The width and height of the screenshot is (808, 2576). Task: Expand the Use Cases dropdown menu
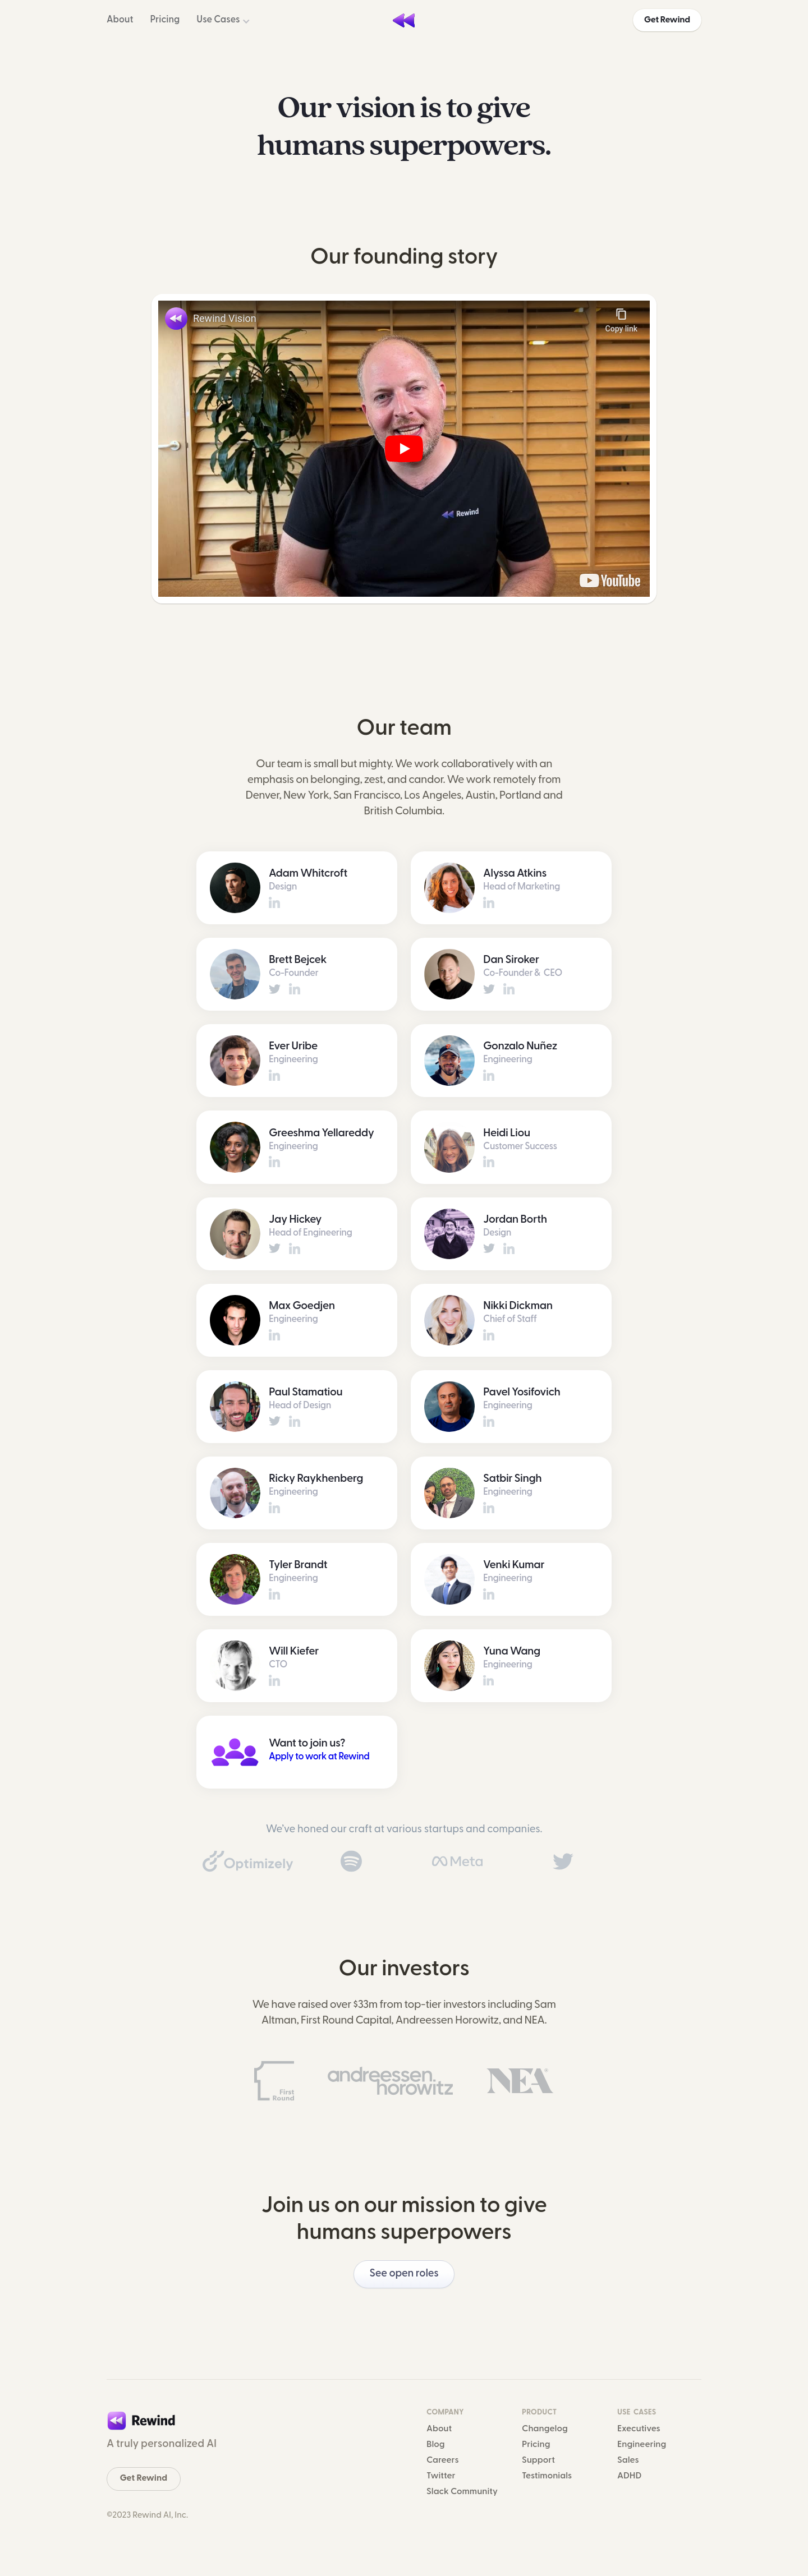(223, 19)
